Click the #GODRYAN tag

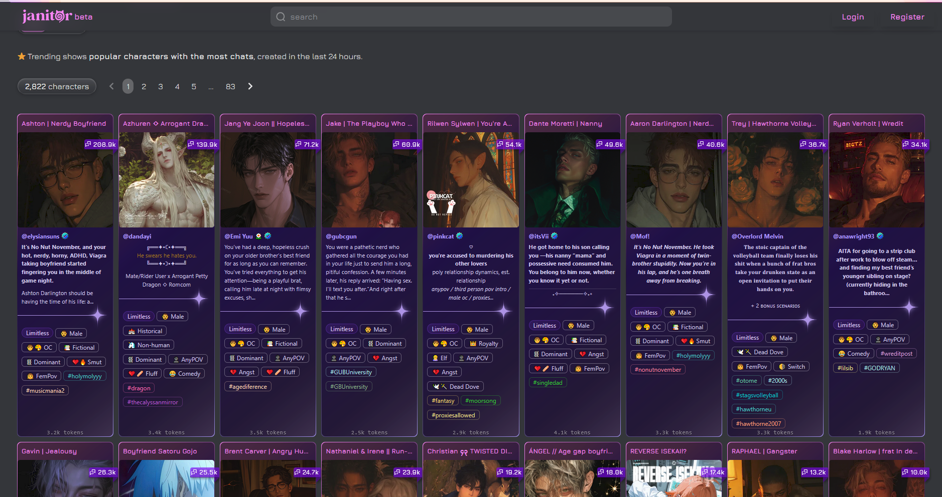click(879, 368)
